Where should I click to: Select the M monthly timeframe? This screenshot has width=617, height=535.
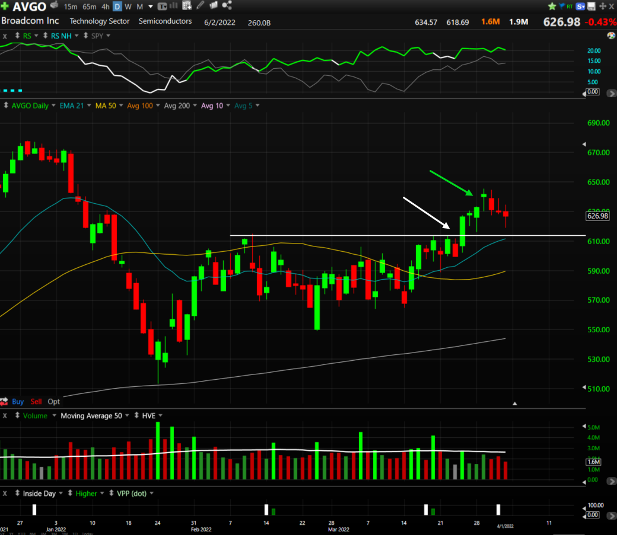pos(139,7)
